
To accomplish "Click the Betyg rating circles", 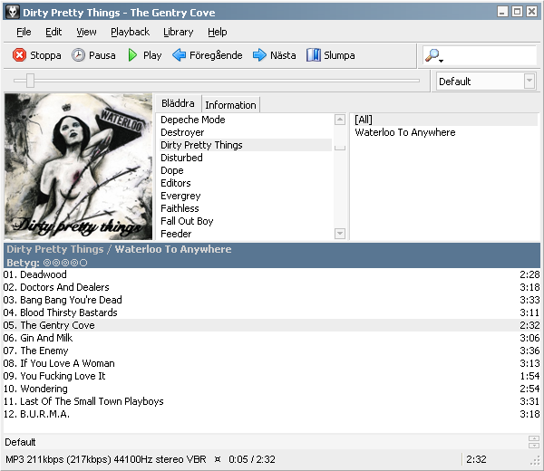I will pyautogui.click(x=65, y=263).
